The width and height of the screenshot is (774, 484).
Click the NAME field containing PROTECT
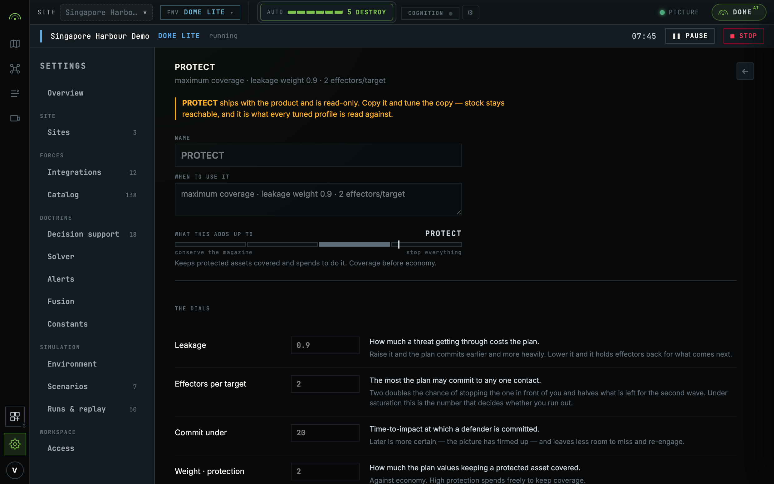(x=318, y=155)
